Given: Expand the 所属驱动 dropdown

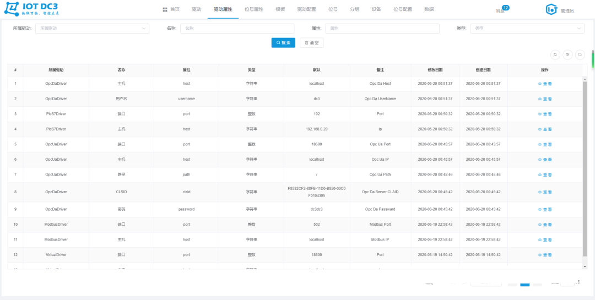Looking at the screenshot, I should (x=92, y=28).
